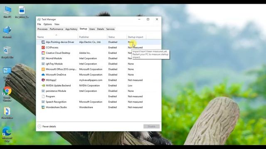
Task: Click the persistence Module icon
Action: pyautogui.click(x=43, y=91)
